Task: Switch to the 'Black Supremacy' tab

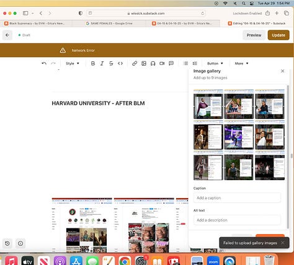Action: tap(37, 24)
